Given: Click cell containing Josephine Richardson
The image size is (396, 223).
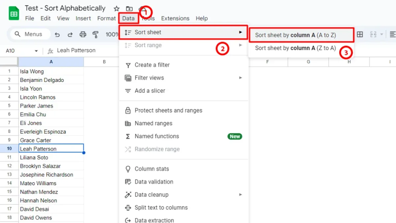Looking at the screenshot, I should pos(51,175).
